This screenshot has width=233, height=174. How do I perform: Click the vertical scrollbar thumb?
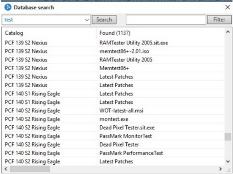(x=227, y=137)
